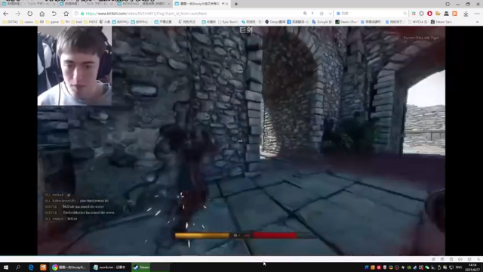Go to the browser home page
This screenshot has width=483, height=272.
(42, 14)
